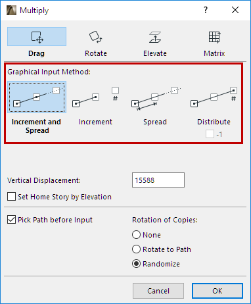The width and height of the screenshot is (251, 304).
Task: Choose the Distribute graphical input method
Action: click(214, 97)
